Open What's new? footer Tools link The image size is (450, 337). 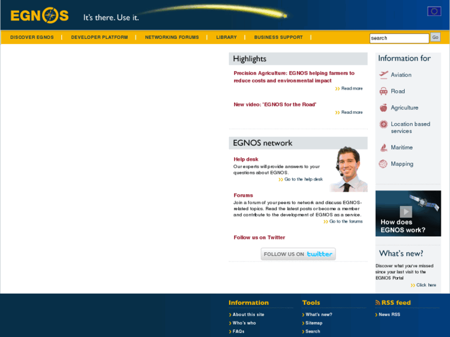pyautogui.click(x=319, y=315)
